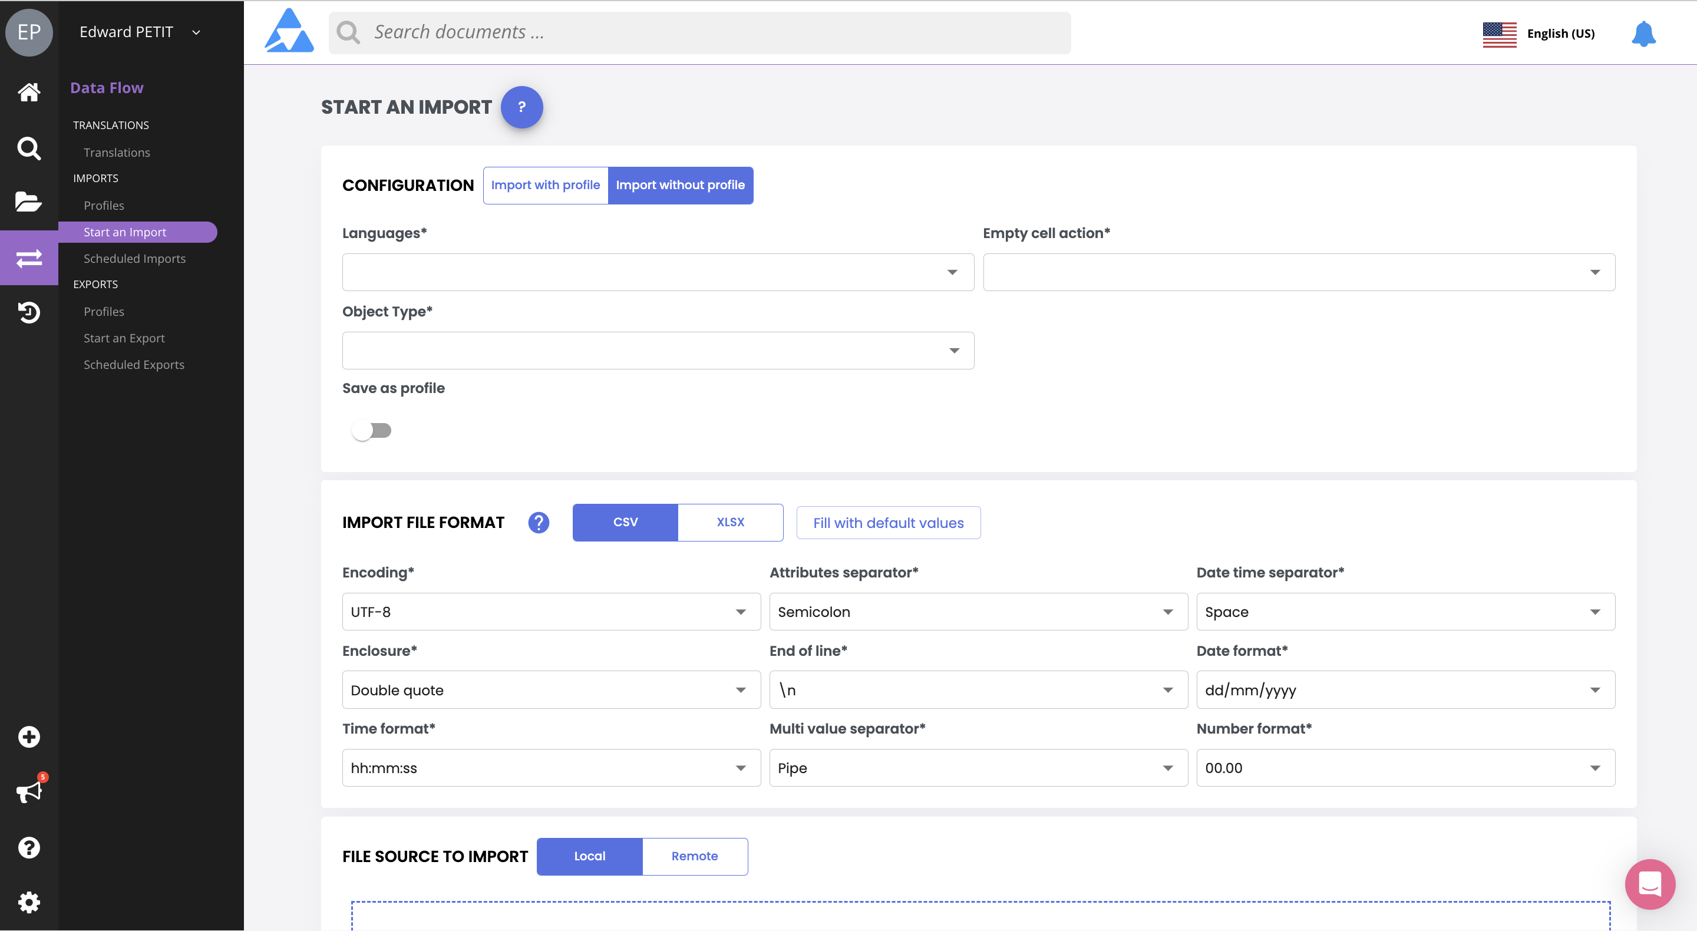The image size is (1697, 931).
Task: Open Profiles under Imports
Action: [x=104, y=206]
